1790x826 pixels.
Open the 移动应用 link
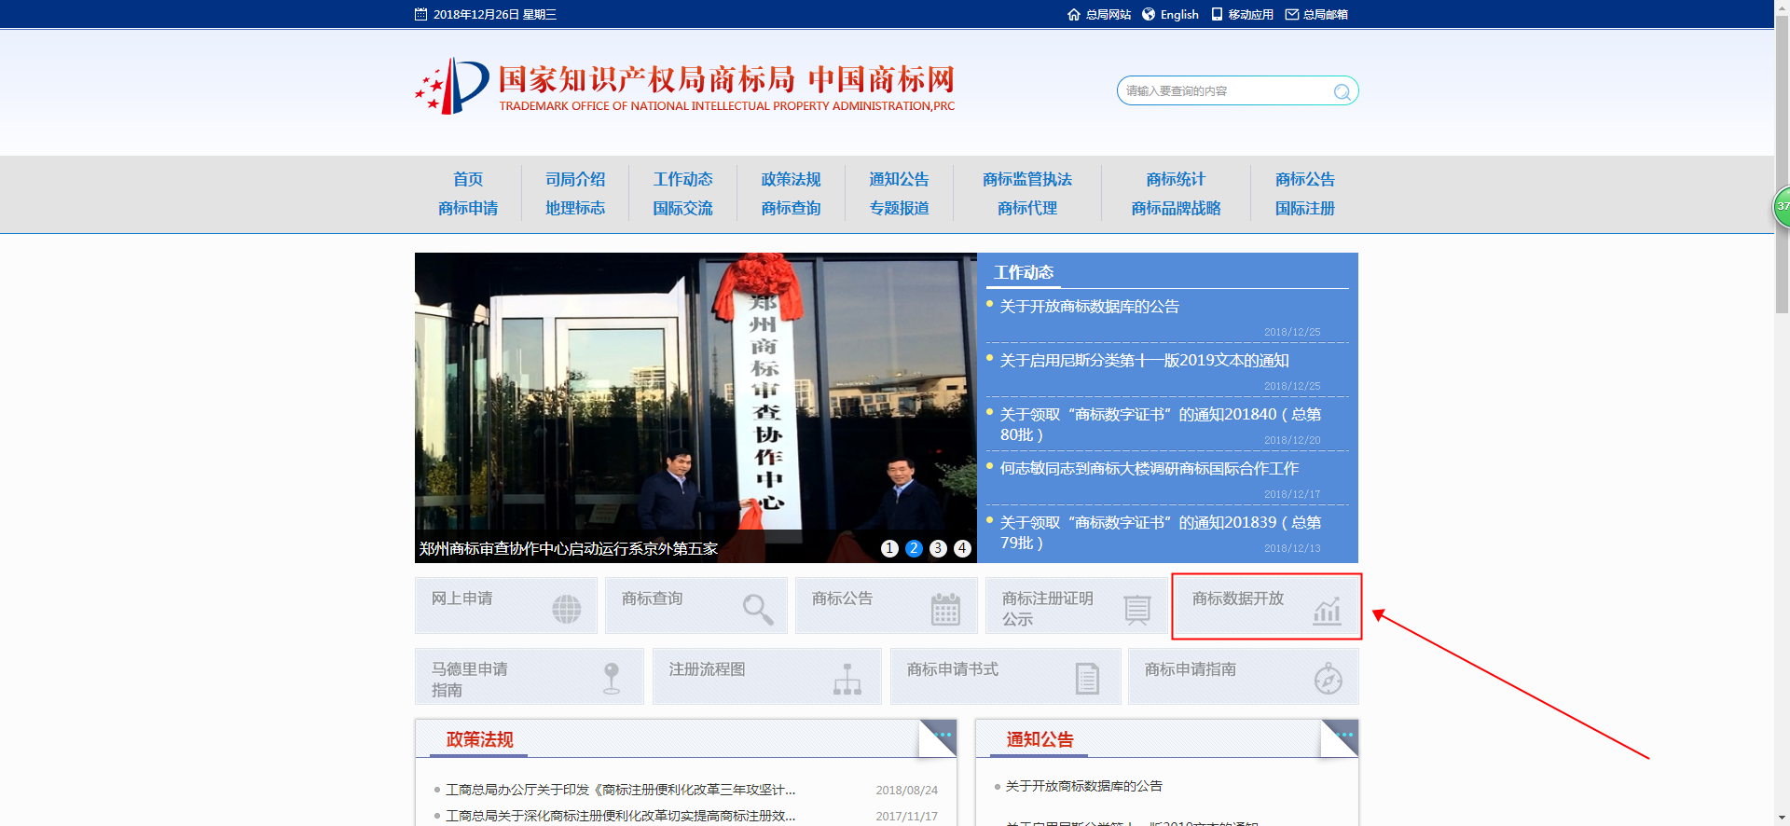[x=1250, y=14]
